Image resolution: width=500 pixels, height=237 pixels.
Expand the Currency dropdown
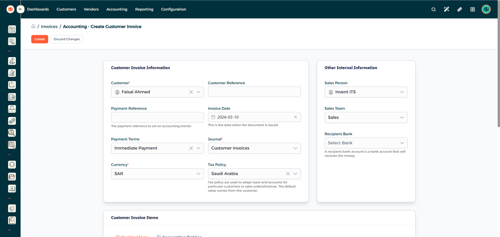coord(198,174)
